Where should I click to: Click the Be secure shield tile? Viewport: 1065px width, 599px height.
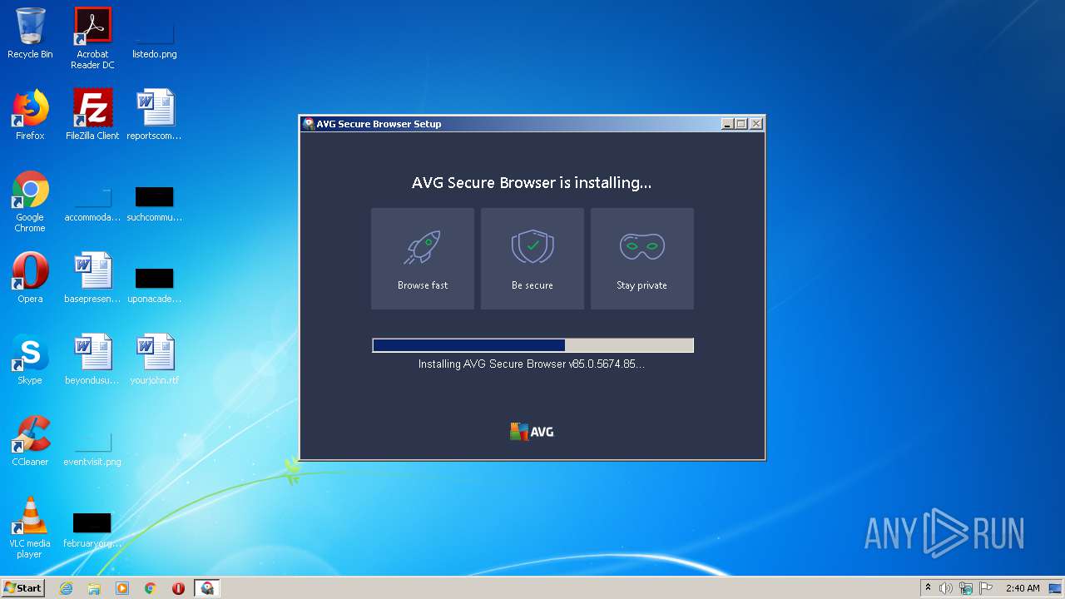pos(532,259)
